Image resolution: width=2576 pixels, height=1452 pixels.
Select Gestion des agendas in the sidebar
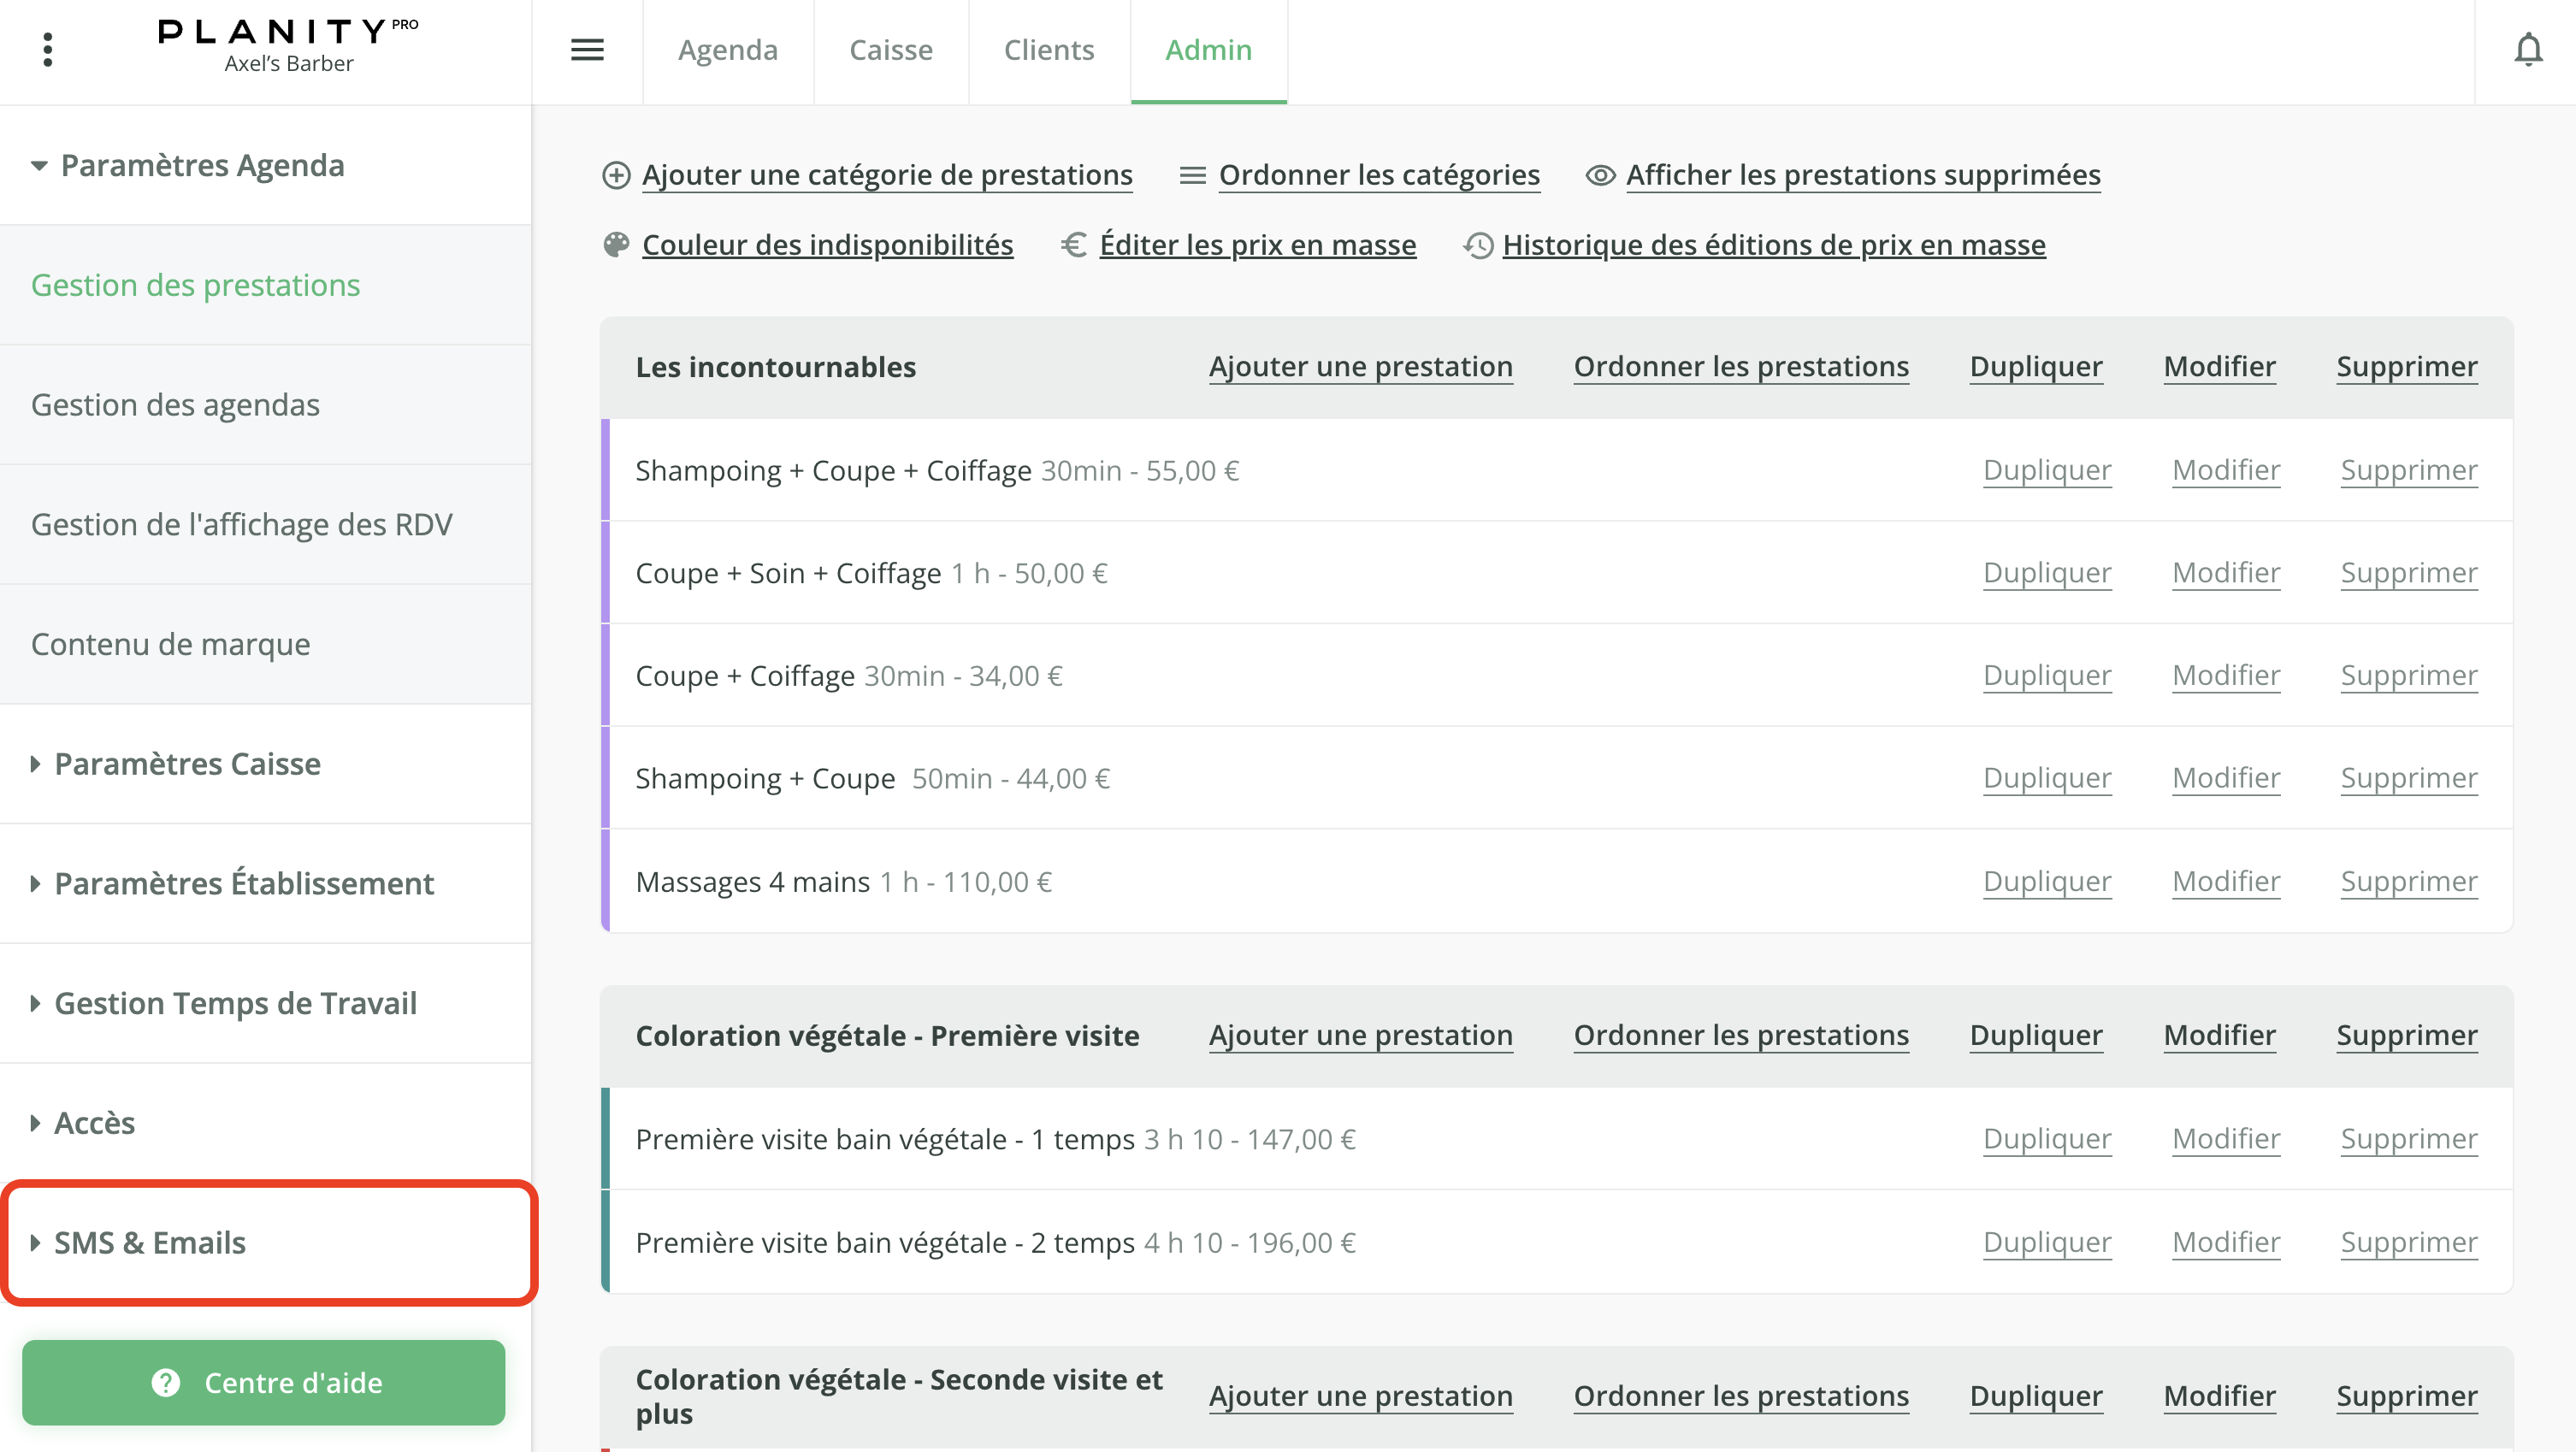tap(175, 404)
